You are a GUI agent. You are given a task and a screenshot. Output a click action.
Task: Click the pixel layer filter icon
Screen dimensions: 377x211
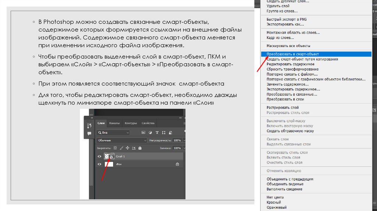tap(144, 133)
